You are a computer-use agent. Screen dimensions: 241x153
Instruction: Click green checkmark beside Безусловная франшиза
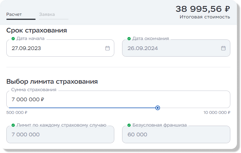click(x=129, y=125)
